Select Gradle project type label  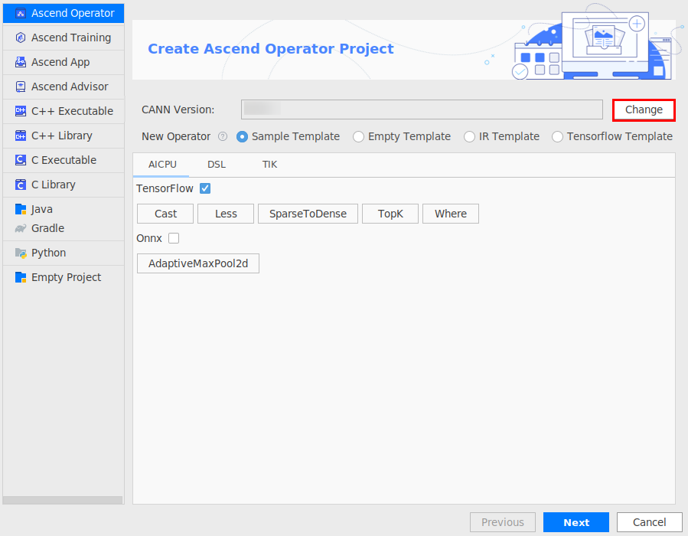[x=47, y=228]
